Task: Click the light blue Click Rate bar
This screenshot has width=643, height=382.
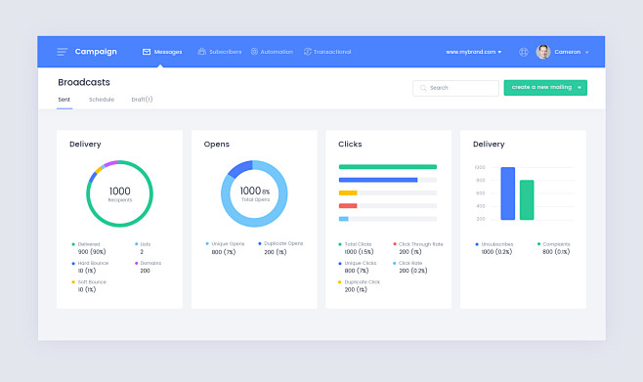Action: click(344, 219)
